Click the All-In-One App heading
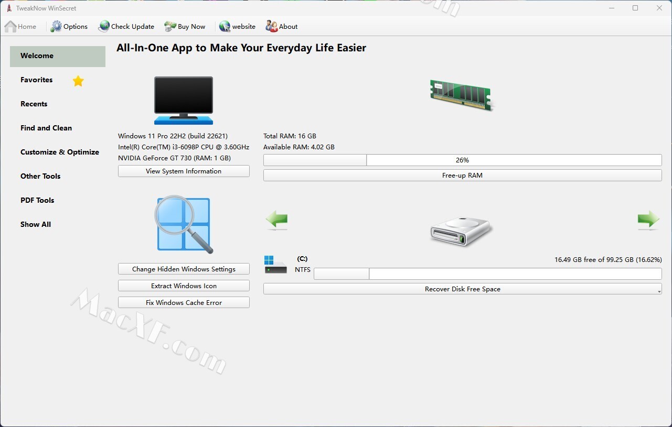Screen dimensions: 672x427 241,48
